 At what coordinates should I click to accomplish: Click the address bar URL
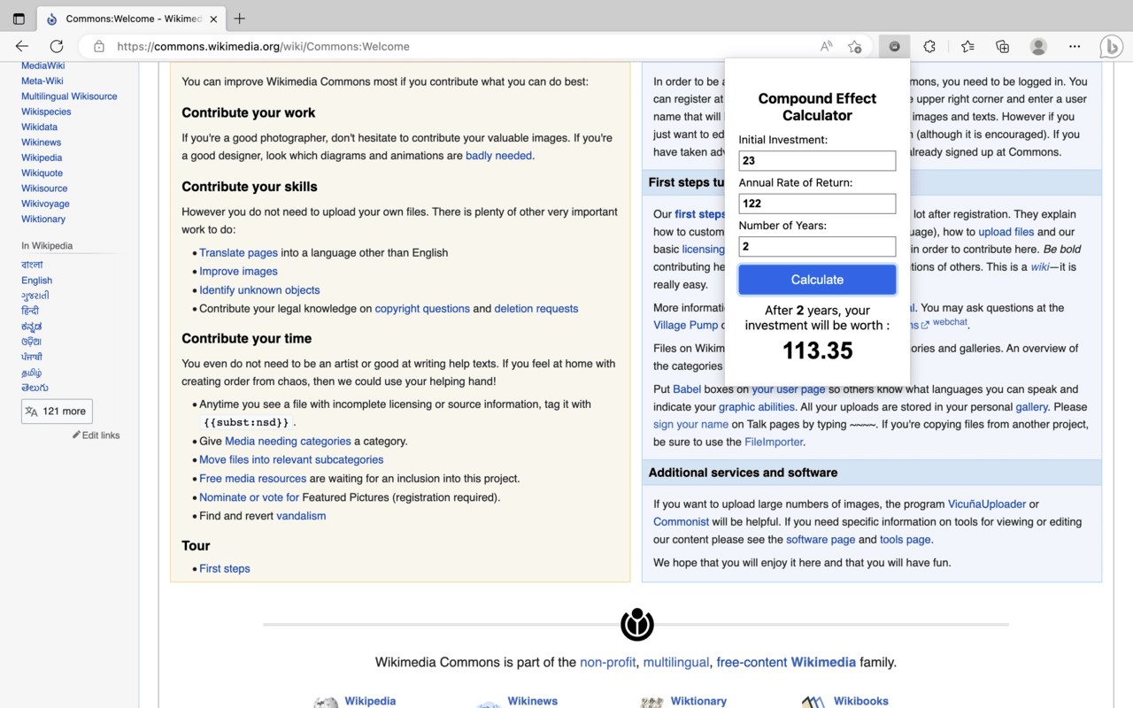[x=263, y=46]
